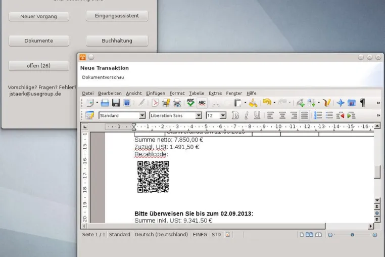The height and width of the screenshot is (257, 385).
Task: Toggle Bold formatting
Action: click(x=235, y=115)
